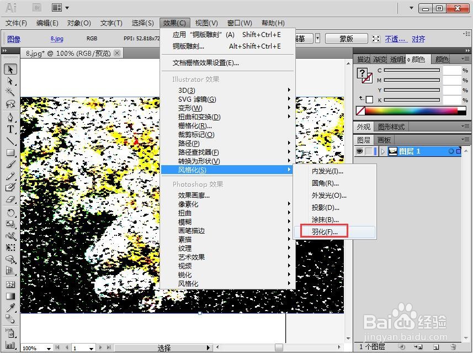The height and width of the screenshot is (353, 473).
Task: Expand 图层 1 layer contents
Action: pos(382,151)
